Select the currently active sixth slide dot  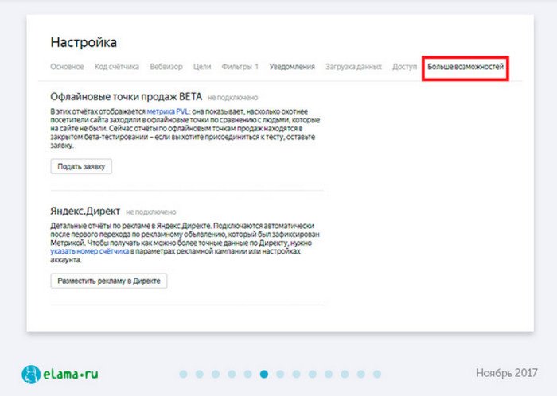(x=264, y=374)
